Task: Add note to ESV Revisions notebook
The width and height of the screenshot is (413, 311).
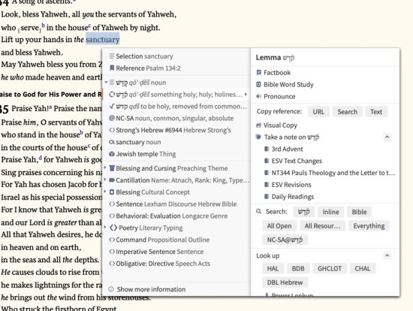Action: [288, 185]
